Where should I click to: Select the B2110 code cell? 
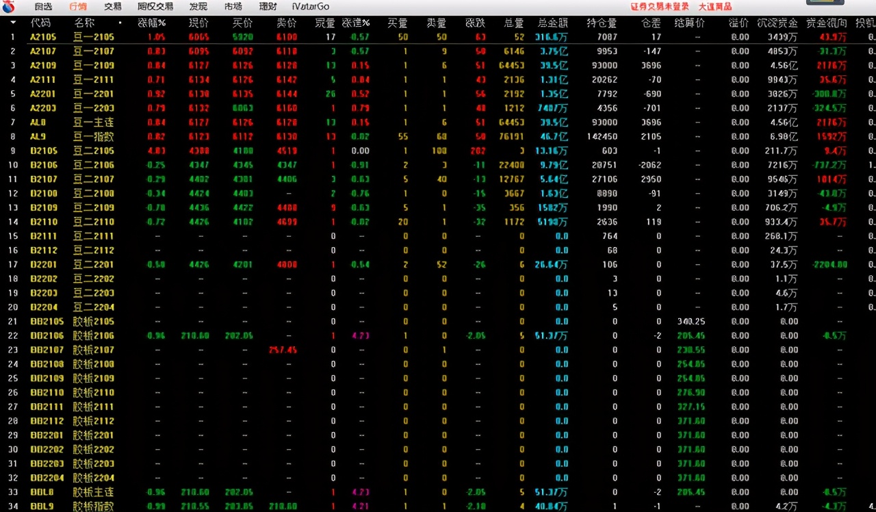43,222
